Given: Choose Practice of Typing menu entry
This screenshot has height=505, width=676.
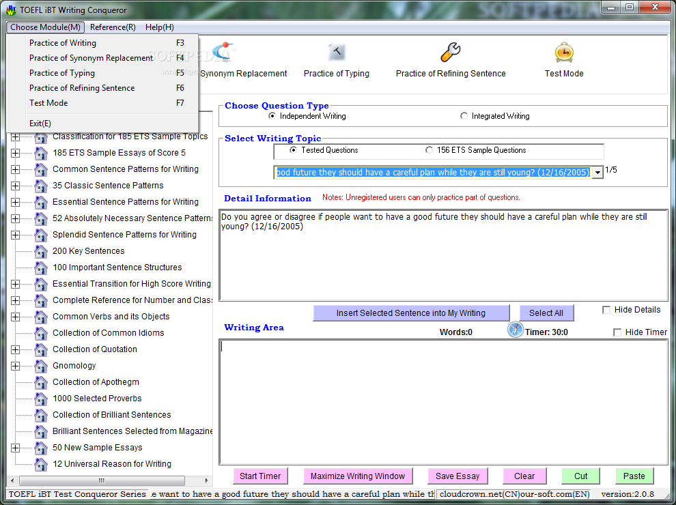Looking at the screenshot, I should (x=102, y=73).
